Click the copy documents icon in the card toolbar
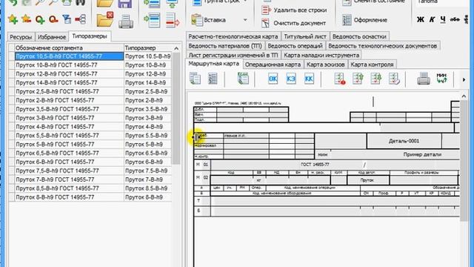Viewport: 474px width, 267px height. pos(195,79)
